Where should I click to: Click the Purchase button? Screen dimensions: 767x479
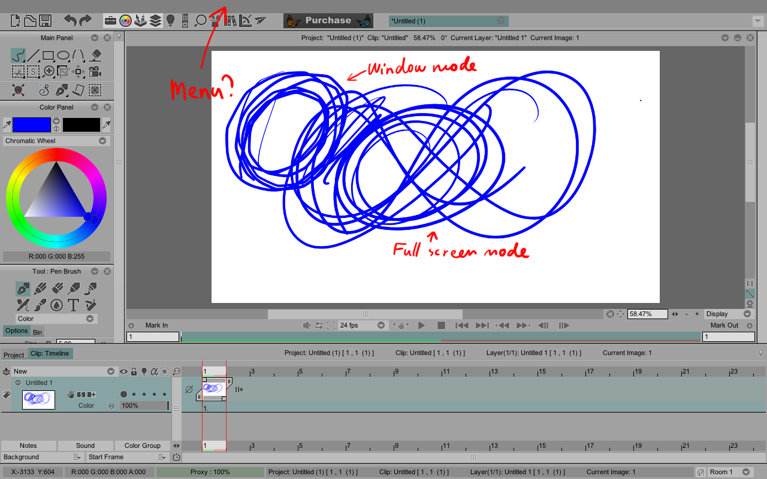coord(328,20)
